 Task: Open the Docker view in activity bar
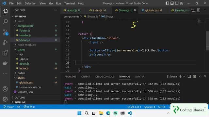pos(5,63)
